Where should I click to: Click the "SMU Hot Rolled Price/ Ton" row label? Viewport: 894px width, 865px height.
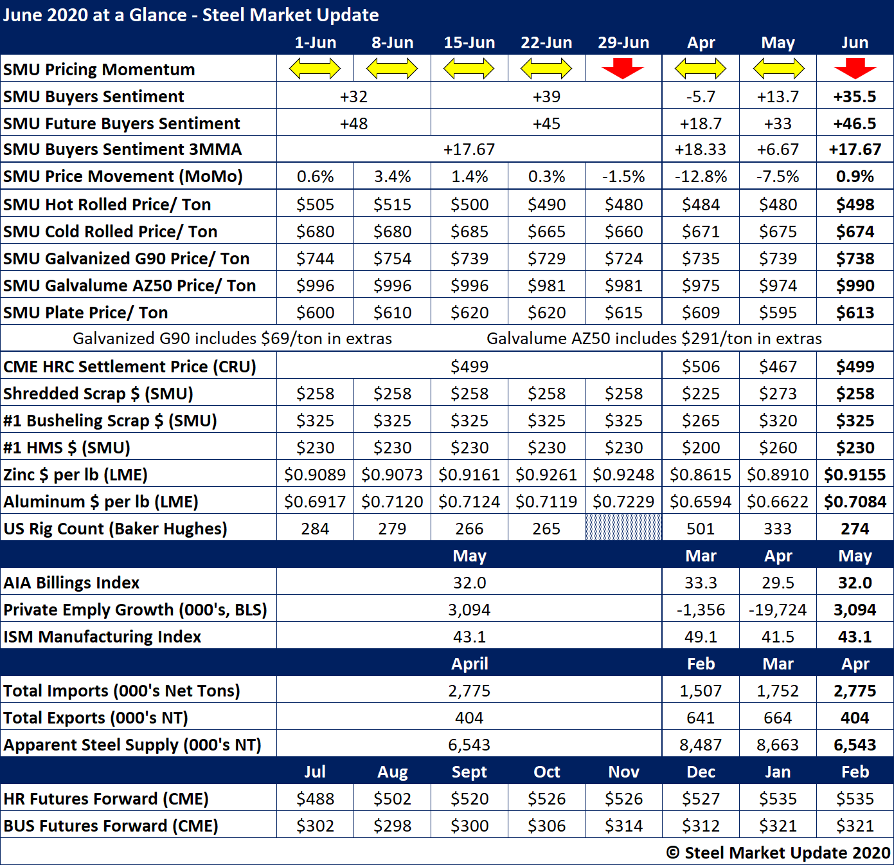pos(107,205)
